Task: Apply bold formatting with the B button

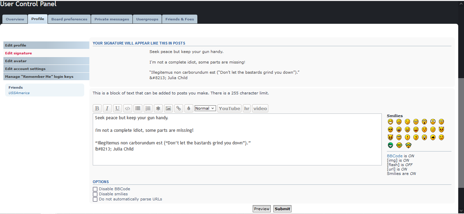Action: pos(97,108)
